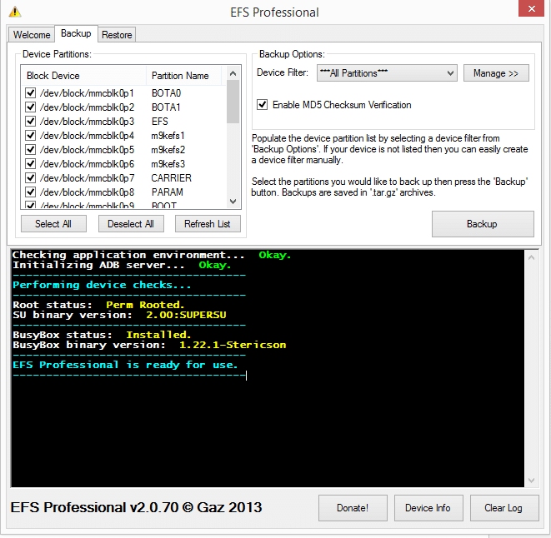
Task: Open the Device Filter dropdown
Action: [x=387, y=73]
